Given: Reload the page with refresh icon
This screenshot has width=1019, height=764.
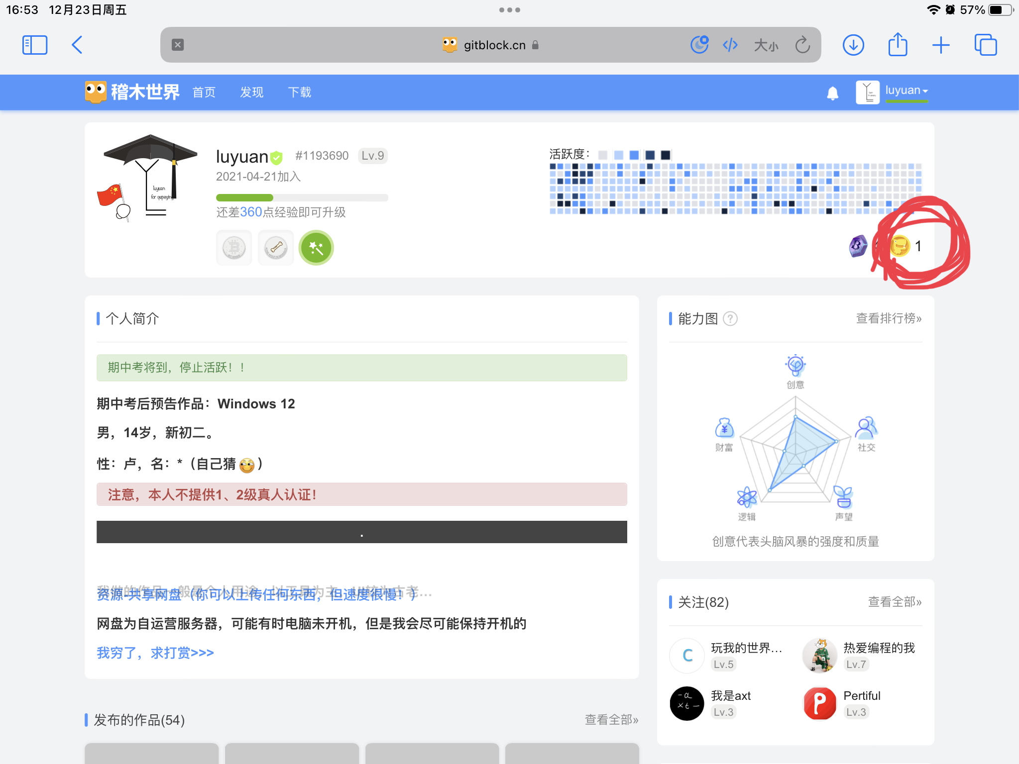Looking at the screenshot, I should pyautogui.click(x=802, y=45).
